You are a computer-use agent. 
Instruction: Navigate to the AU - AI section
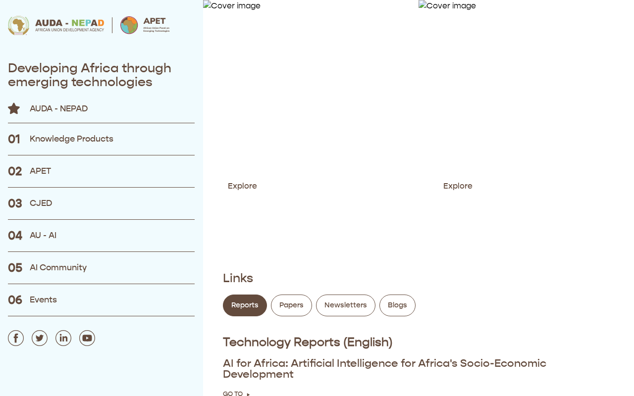pos(43,236)
